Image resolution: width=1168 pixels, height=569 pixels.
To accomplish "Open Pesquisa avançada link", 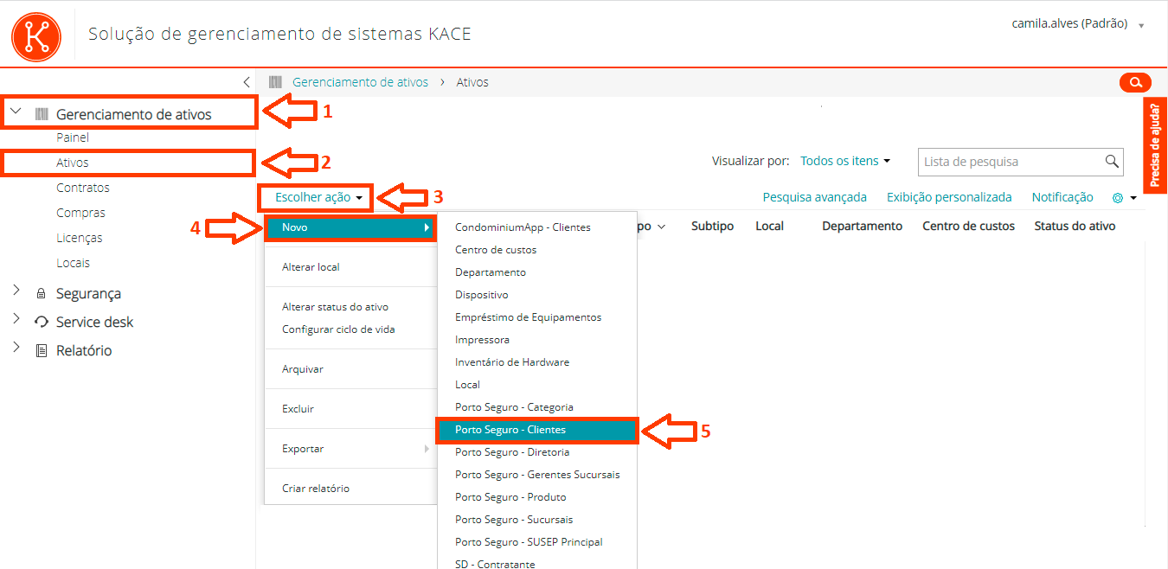I will pos(814,198).
